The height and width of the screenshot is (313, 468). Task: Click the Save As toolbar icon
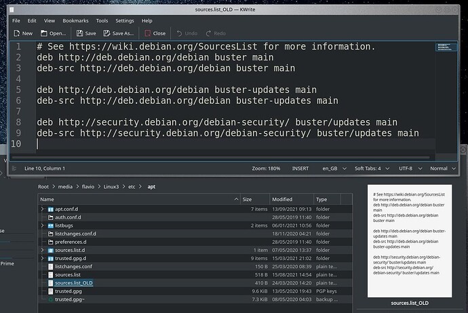tap(107, 33)
